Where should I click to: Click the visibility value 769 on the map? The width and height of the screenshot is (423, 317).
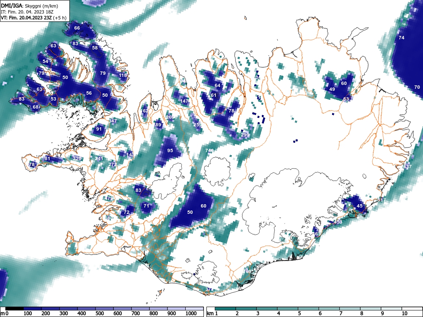pyautogui.click(x=247, y=271)
